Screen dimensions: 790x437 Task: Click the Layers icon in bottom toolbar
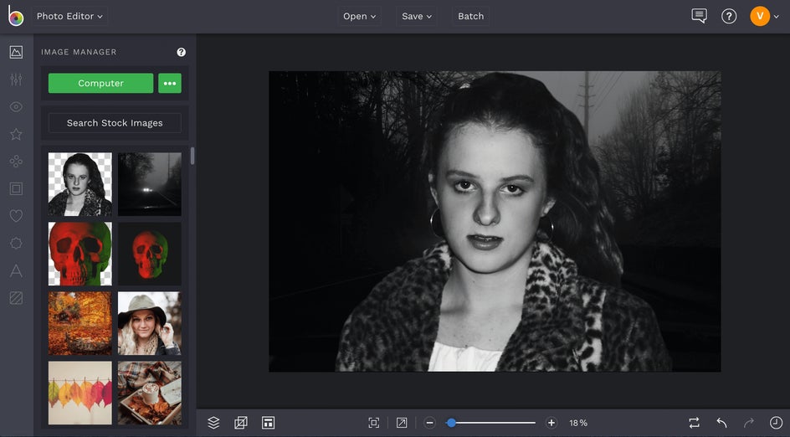(x=213, y=423)
